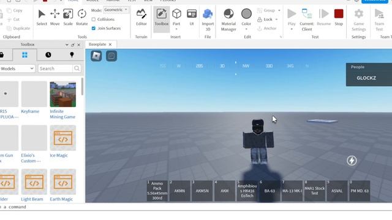
Task: Open Team Test
Action: pyautogui.click(x=379, y=20)
